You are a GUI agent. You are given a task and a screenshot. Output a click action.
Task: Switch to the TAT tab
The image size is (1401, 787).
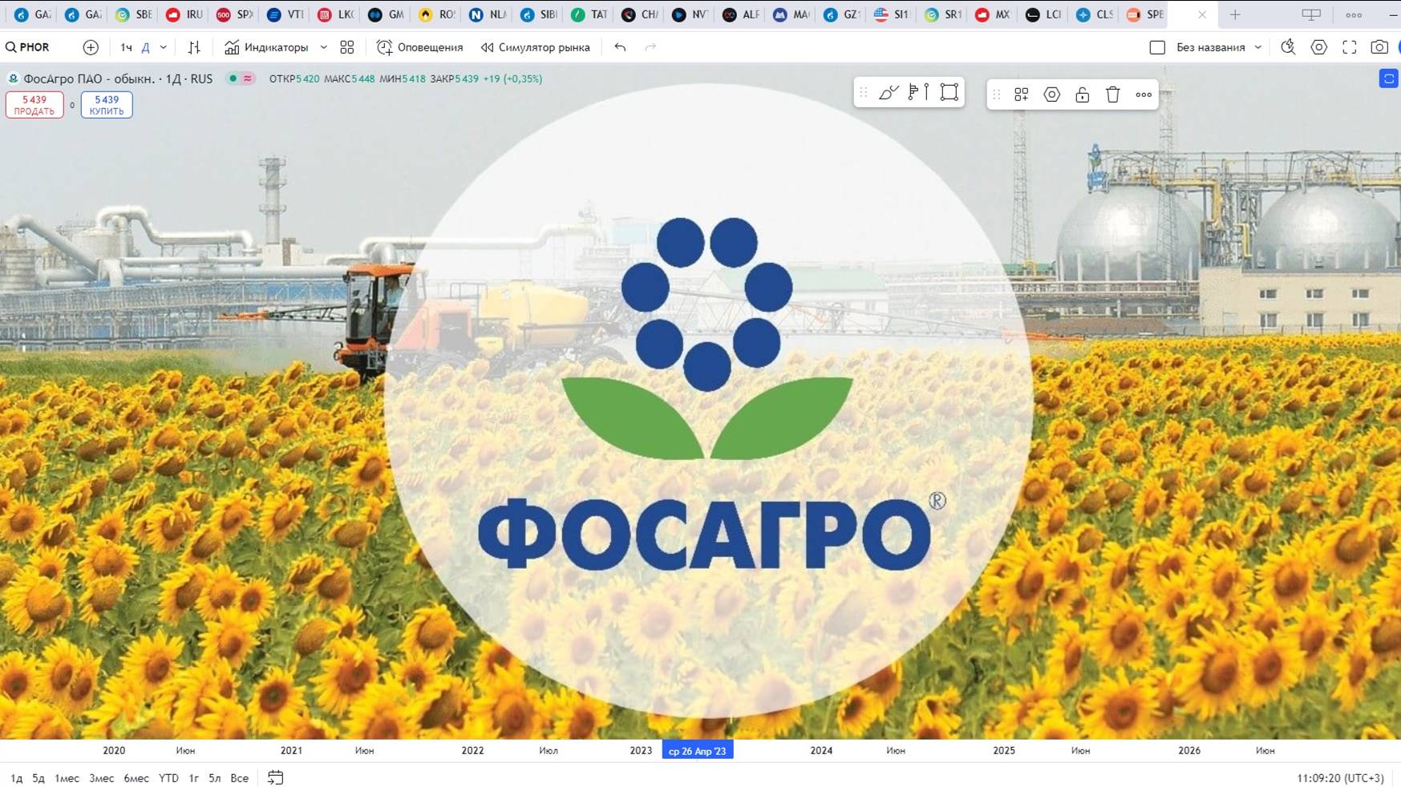[589, 14]
